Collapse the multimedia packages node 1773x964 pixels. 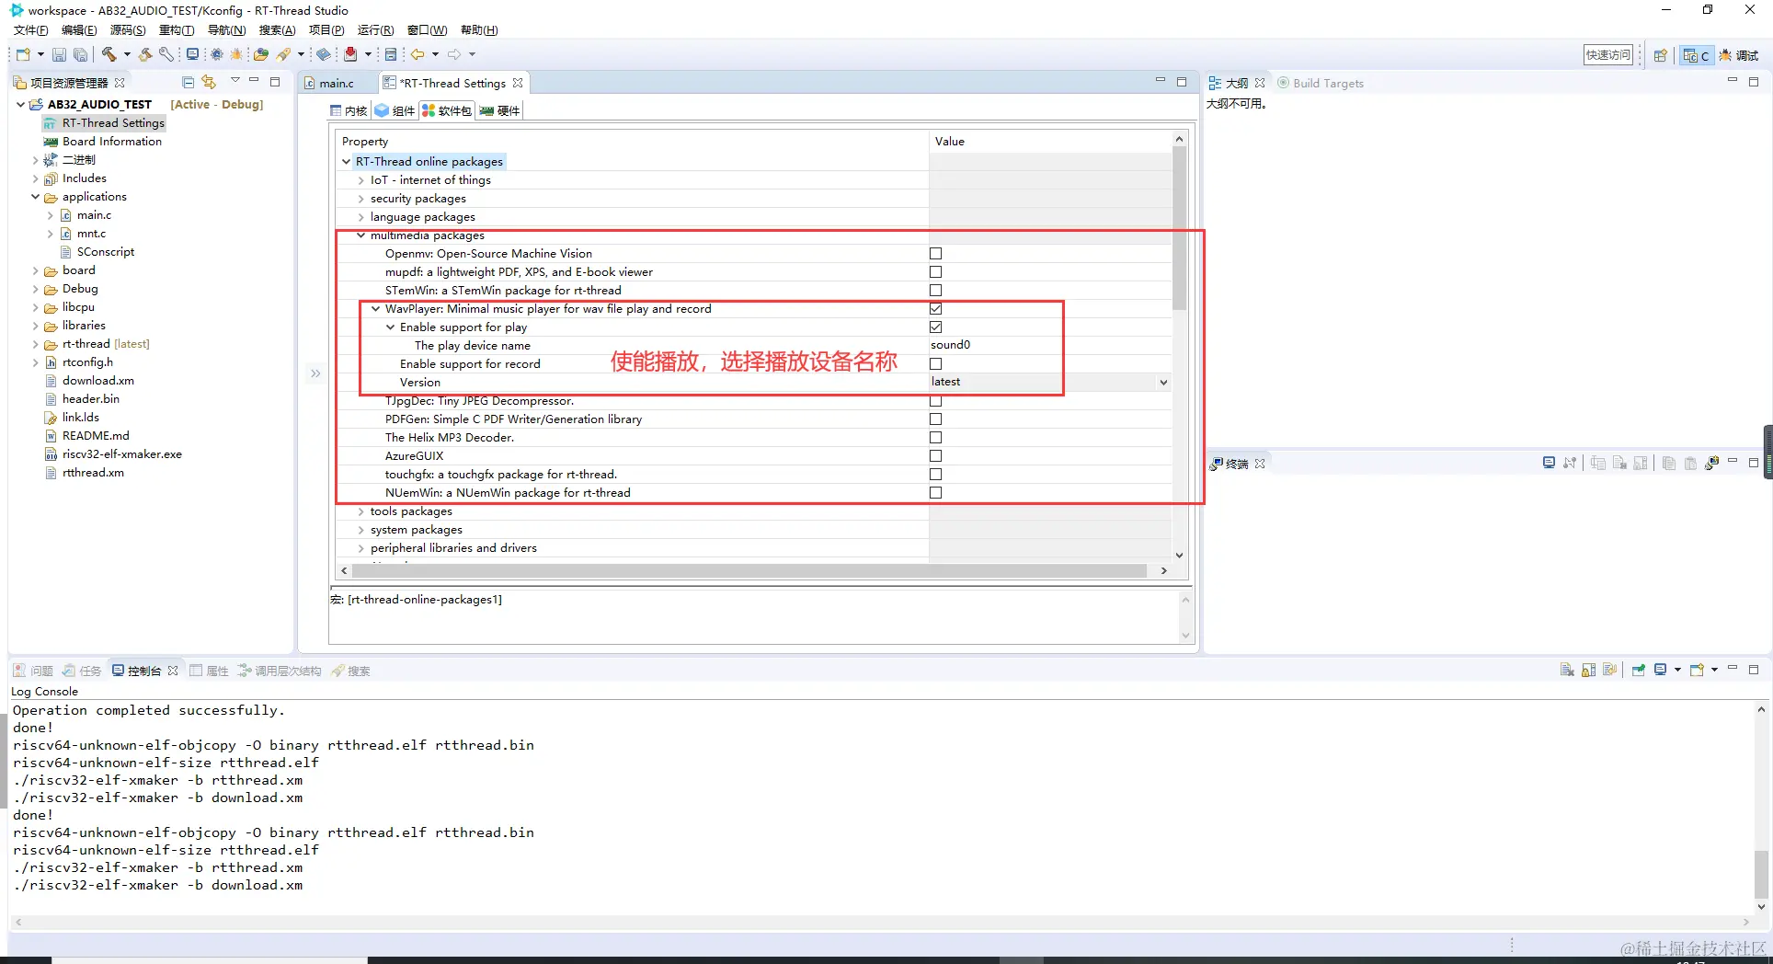(x=360, y=235)
